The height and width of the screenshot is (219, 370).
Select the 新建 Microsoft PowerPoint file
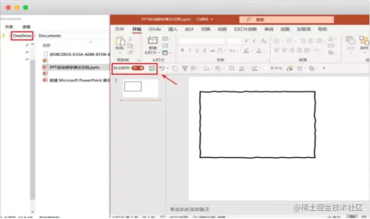click(x=75, y=80)
